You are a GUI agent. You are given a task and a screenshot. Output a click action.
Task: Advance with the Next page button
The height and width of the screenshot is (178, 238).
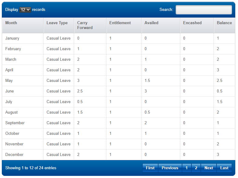tap(209, 168)
